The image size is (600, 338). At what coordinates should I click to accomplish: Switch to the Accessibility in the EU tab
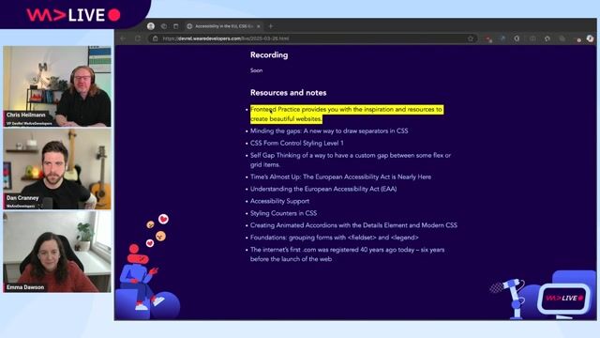pyautogui.click(x=224, y=26)
